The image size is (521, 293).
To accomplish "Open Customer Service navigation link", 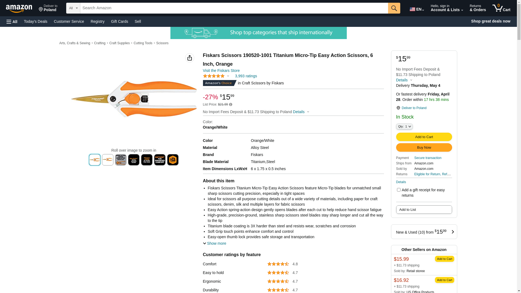I will pos(69,21).
